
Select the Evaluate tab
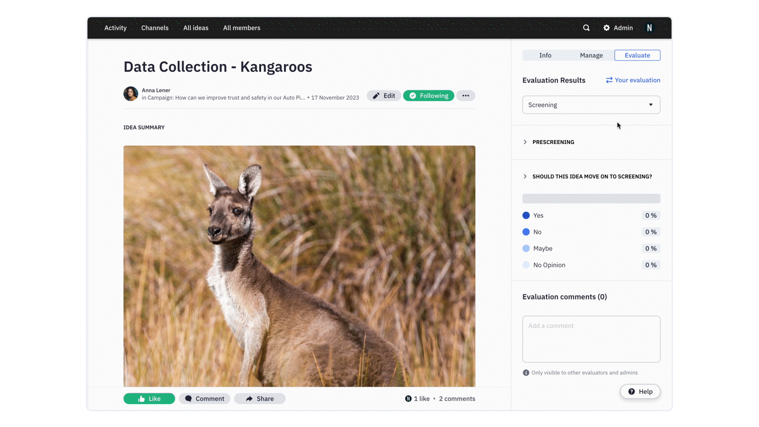click(637, 55)
